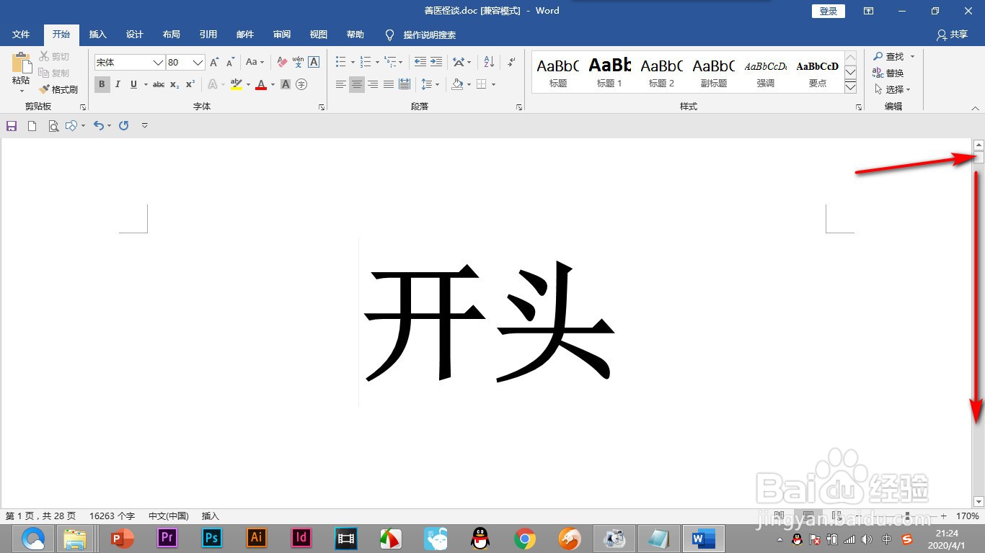Toggle Underline formatting

point(133,84)
